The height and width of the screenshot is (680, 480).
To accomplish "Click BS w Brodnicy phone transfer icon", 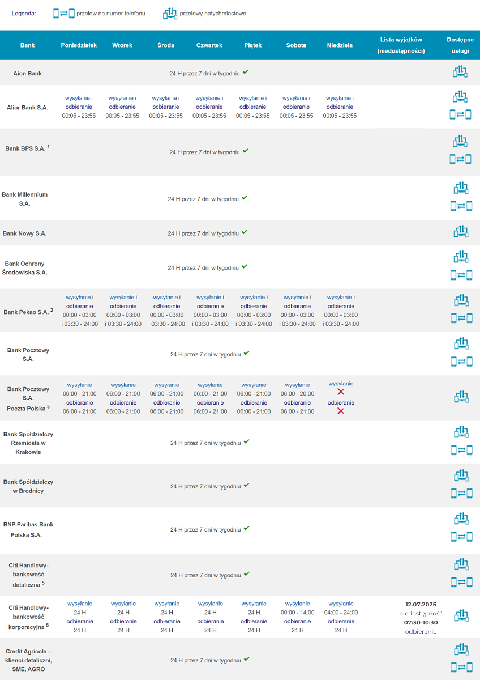I will (x=461, y=493).
